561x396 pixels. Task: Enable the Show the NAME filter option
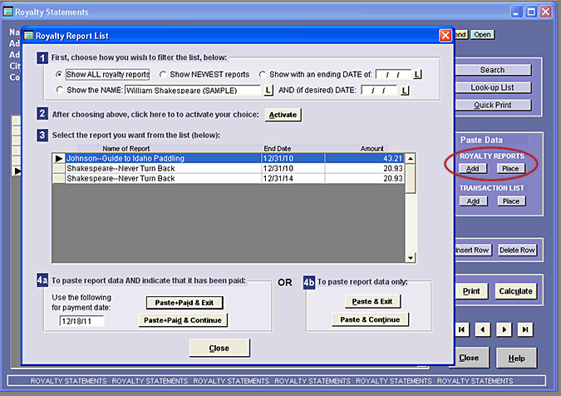(x=59, y=90)
